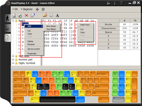Viewport: 142px width, 106px height.
Task: Select the Basics folder label
Action: pos(22,21)
